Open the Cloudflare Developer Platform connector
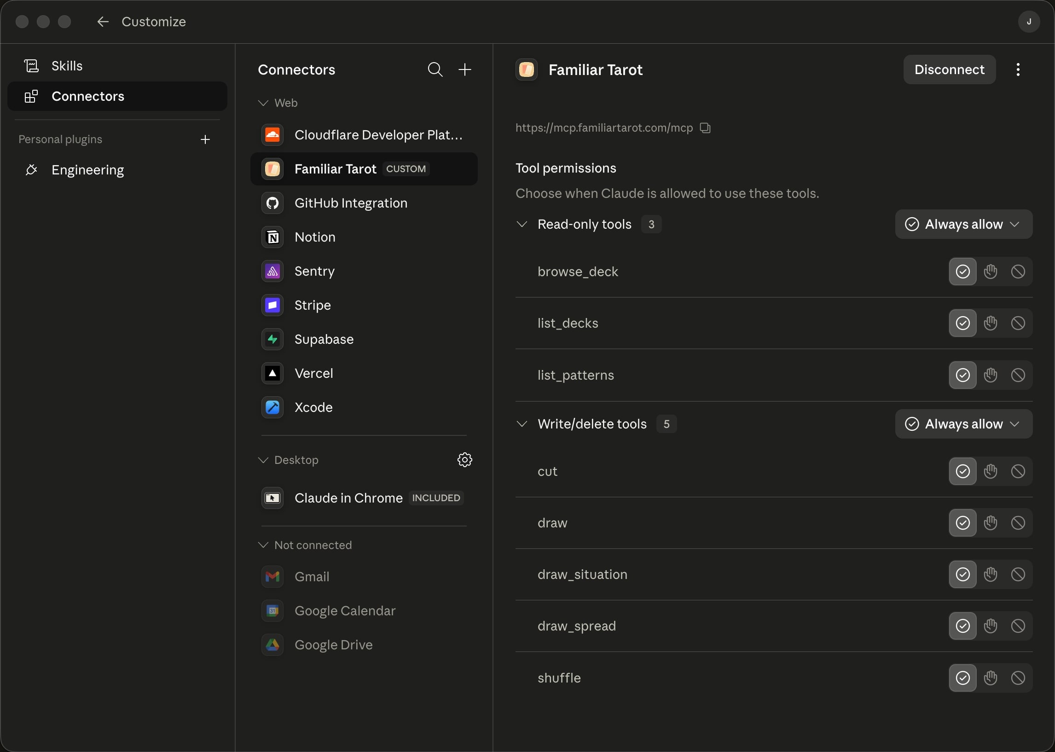 (364, 135)
